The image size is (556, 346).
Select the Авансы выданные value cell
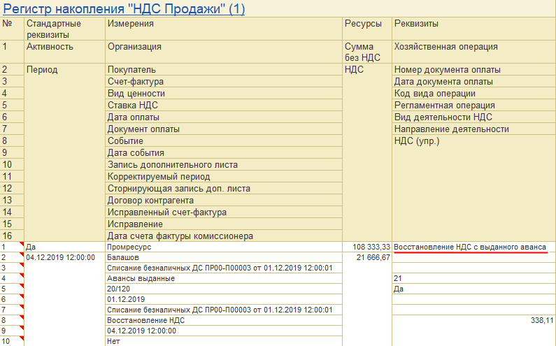coord(224,278)
